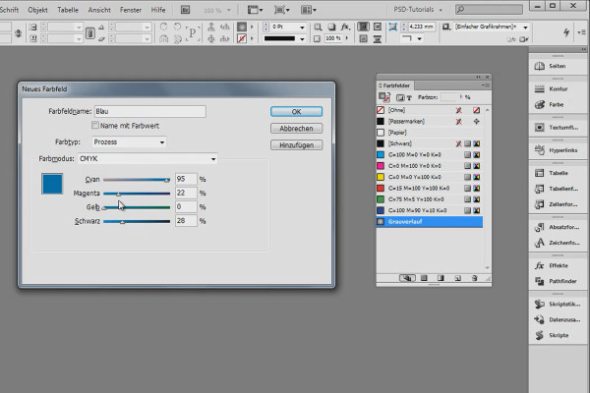Open the Absatzformate panel
This screenshot has height=393, width=590.
(557, 228)
